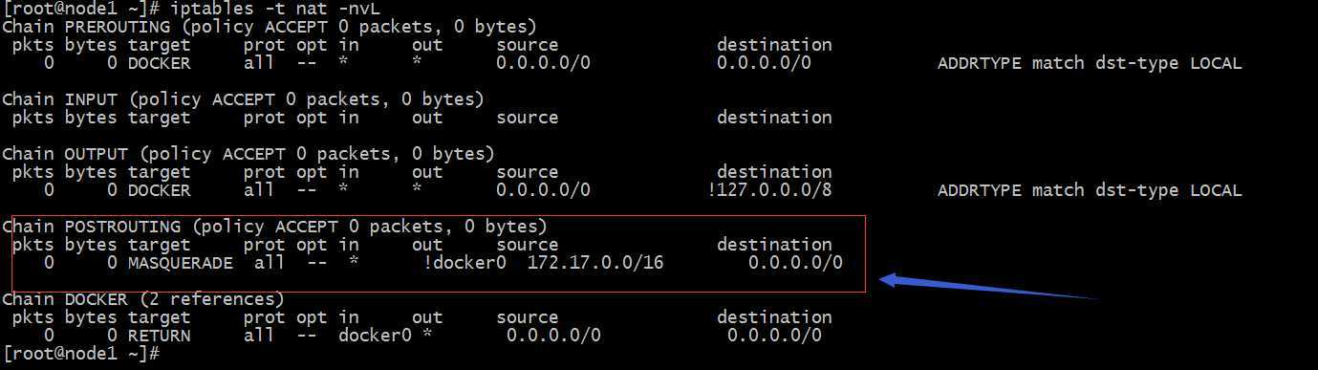
Task: Click the Chain OUTPUT header line
Action: pyautogui.click(x=248, y=154)
